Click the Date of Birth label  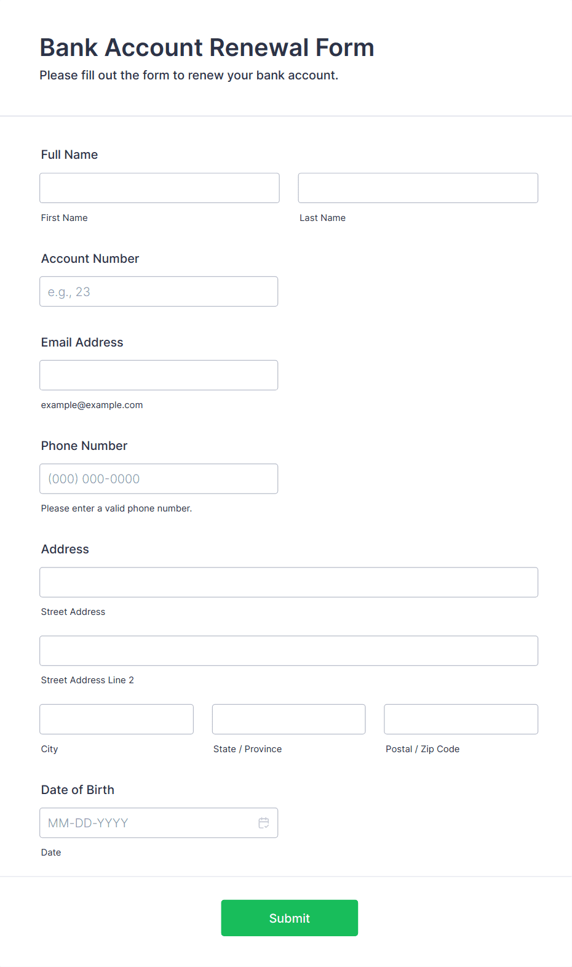click(77, 790)
